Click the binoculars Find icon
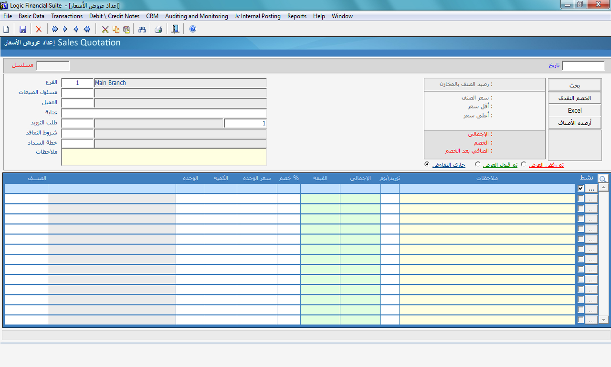The image size is (611, 367). 142,30
